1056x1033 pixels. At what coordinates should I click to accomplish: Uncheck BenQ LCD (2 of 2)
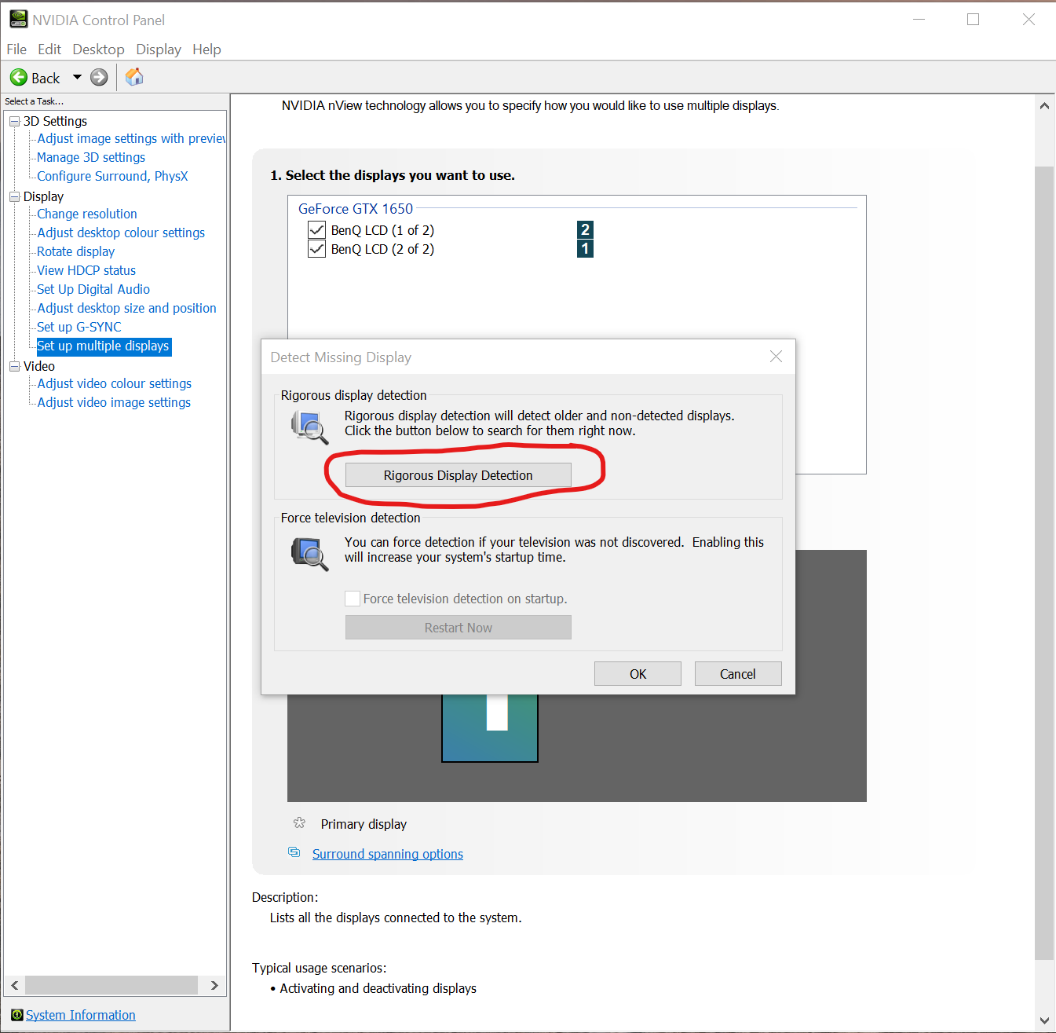coord(316,249)
